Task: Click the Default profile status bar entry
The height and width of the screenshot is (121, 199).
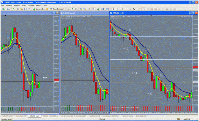Action: pyautogui.click(x=102, y=119)
